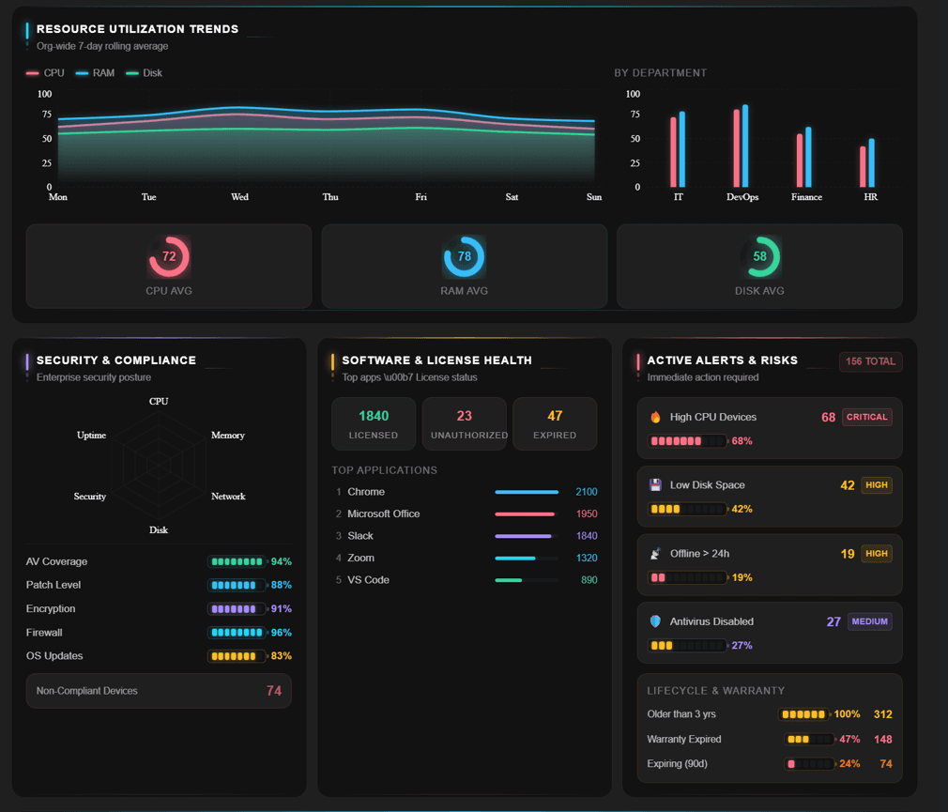Image resolution: width=948 pixels, height=812 pixels.
Task: Select the RAM AVG ring gauge
Action: [465, 256]
